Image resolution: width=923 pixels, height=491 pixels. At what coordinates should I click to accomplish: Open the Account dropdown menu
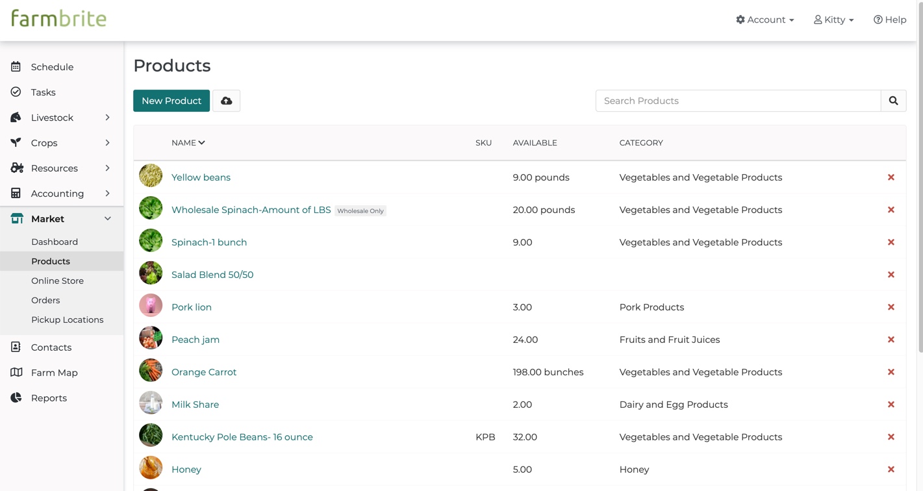coord(765,20)
